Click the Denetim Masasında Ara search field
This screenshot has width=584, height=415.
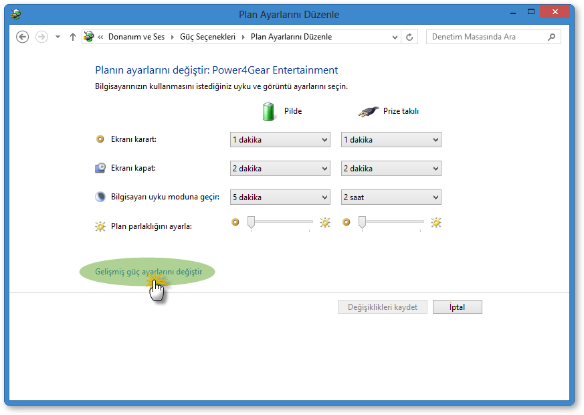[494, 37]
